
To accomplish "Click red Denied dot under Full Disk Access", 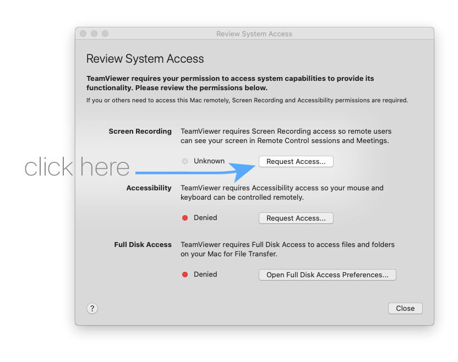I will pyautogui.click(x=185, y=275).
